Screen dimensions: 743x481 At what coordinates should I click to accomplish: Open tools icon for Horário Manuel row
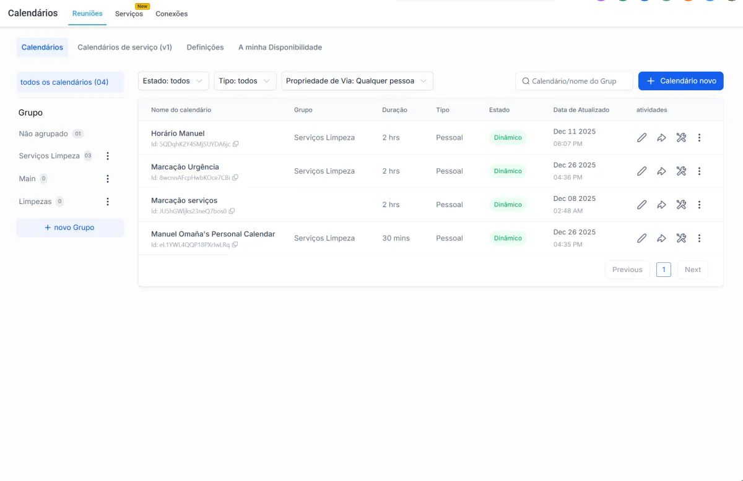click(x=681, y=138)
